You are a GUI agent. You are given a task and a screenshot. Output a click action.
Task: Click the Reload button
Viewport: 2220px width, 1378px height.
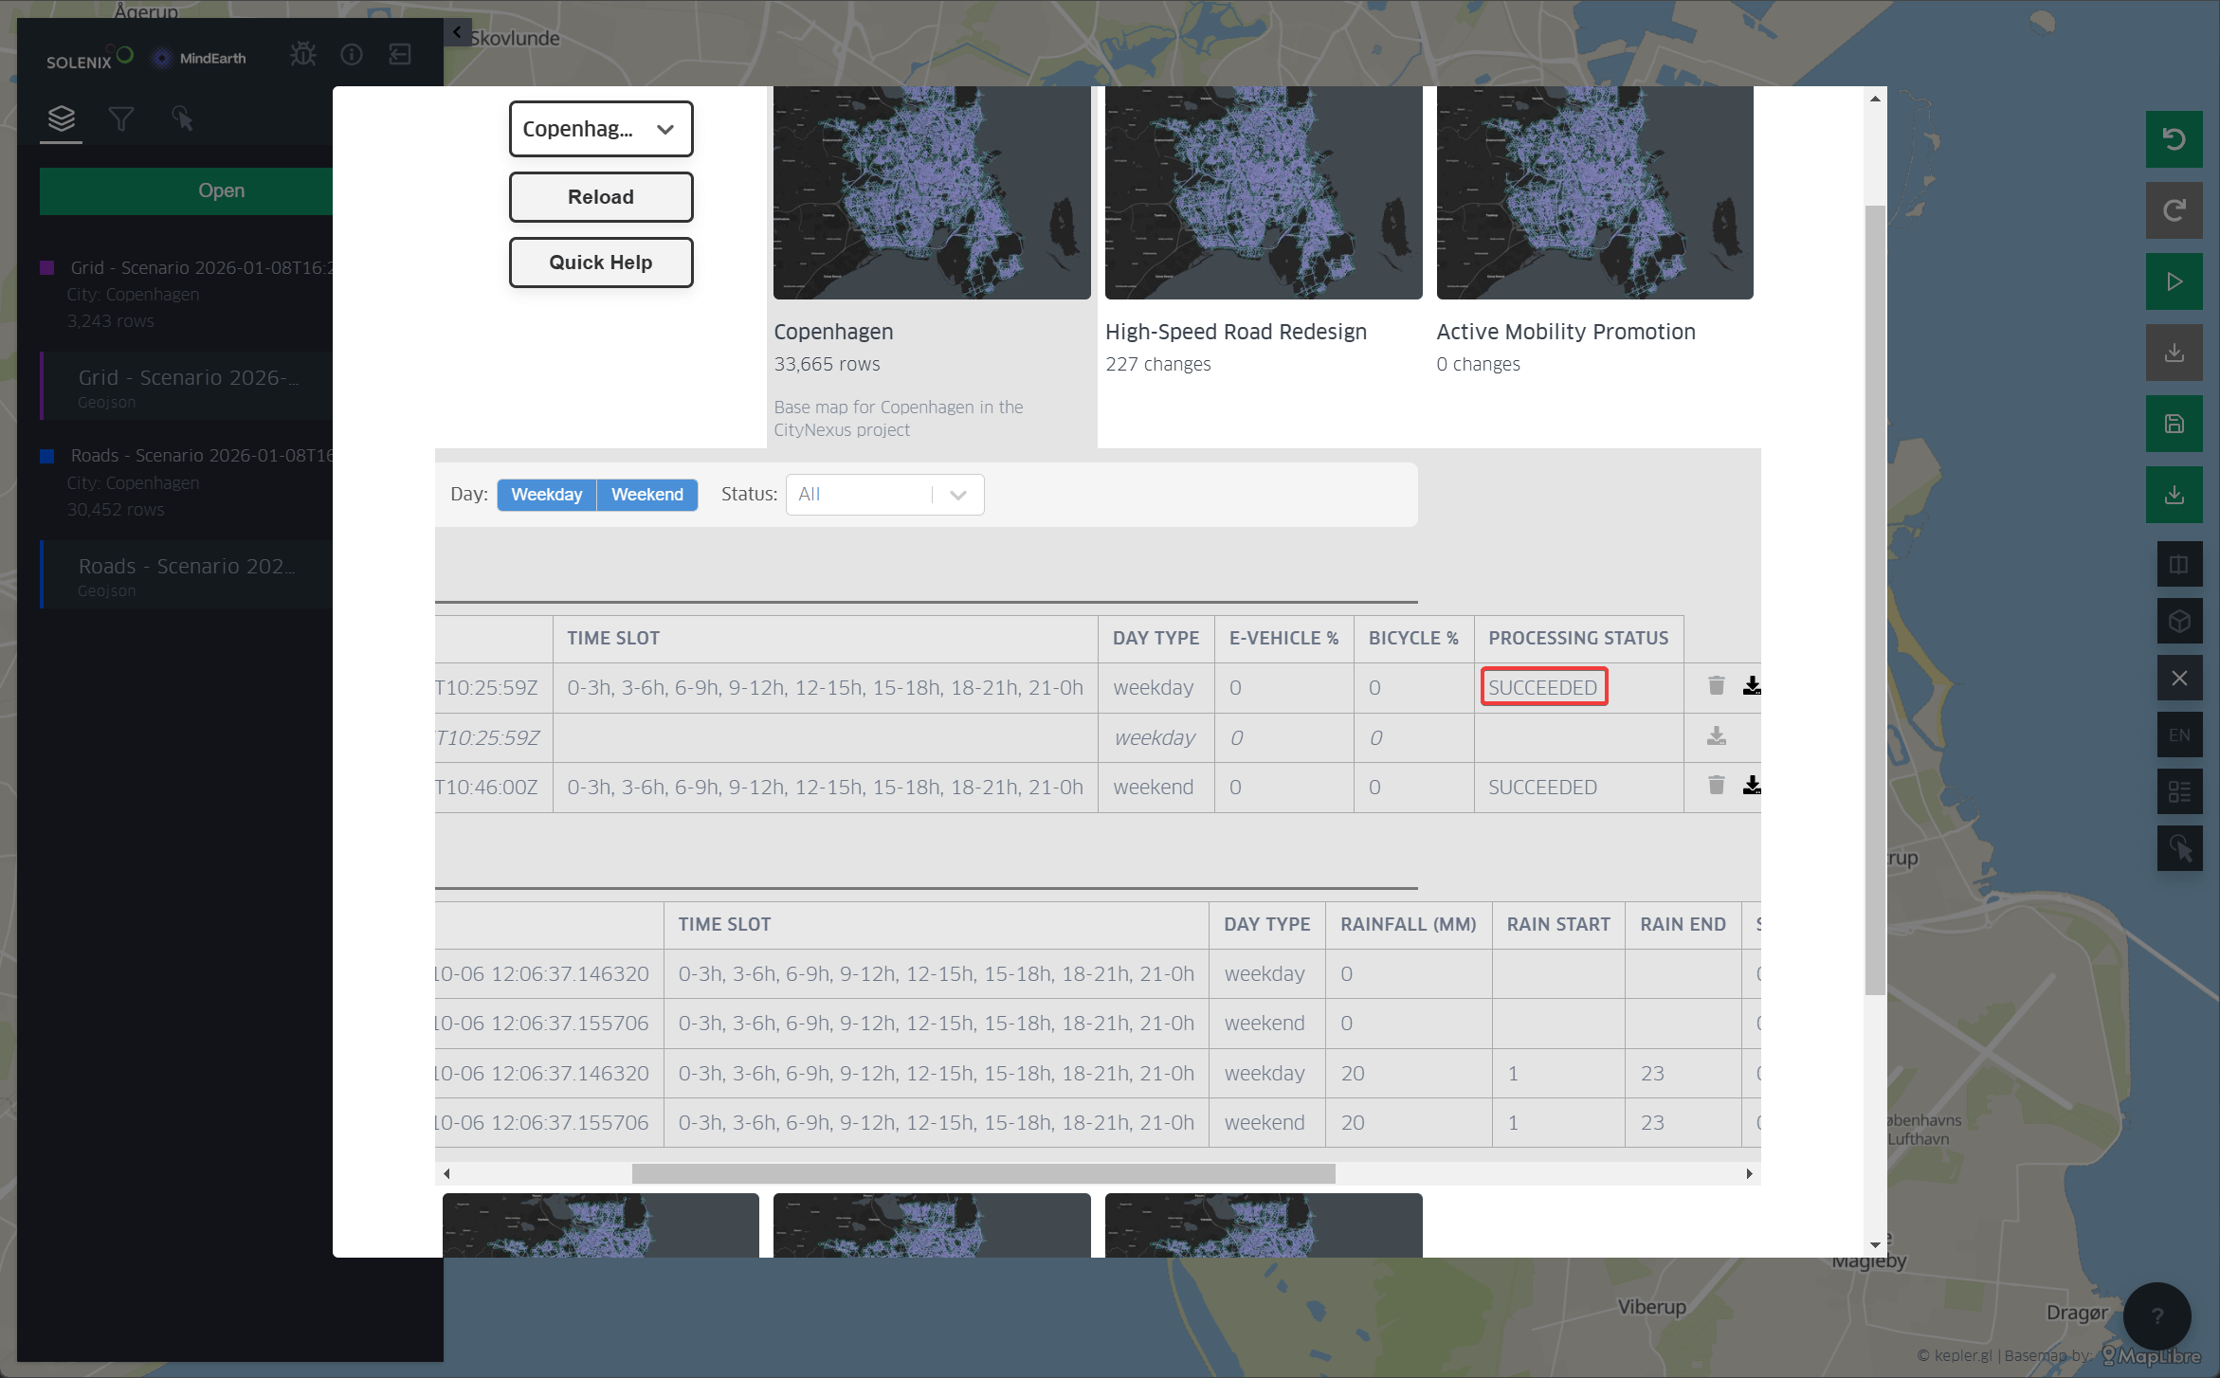tap(600, 197)
